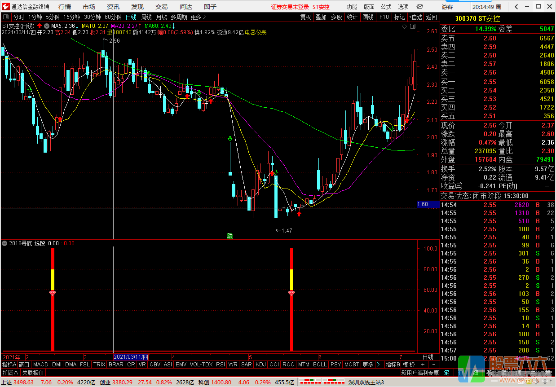Open the 复权 price adjustment menu

tap(305, 17)
